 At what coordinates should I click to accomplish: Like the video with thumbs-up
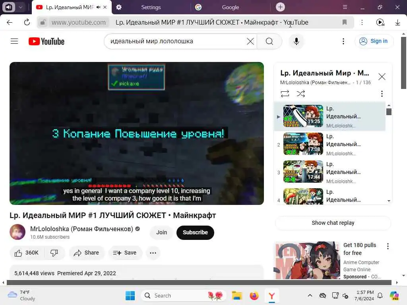(27, 253)
